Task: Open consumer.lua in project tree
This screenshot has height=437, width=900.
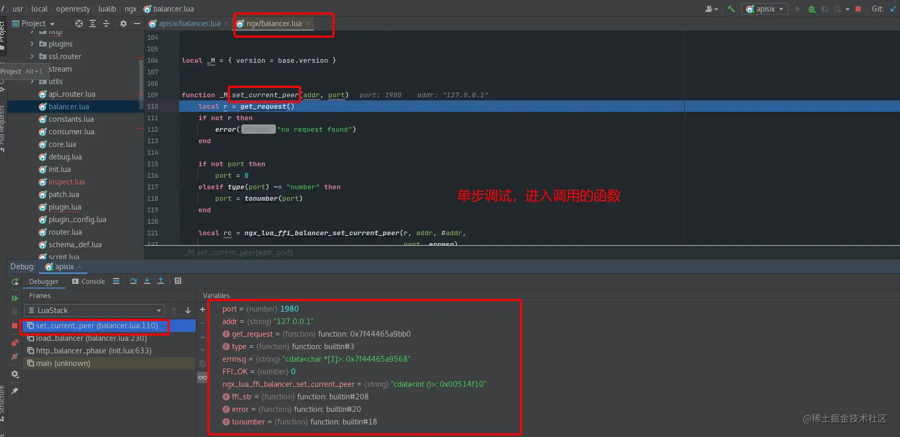Action: 71,132
